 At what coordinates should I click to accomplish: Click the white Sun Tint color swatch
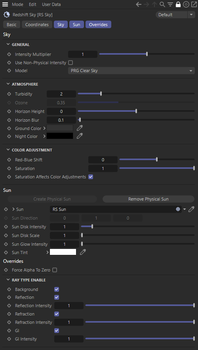(x=63, y=252)
